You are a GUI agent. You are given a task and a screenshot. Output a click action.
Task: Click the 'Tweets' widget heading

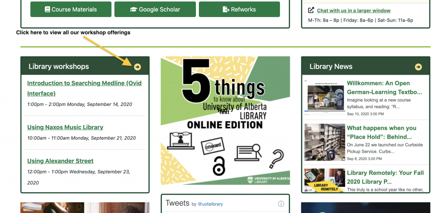(178, 203)
